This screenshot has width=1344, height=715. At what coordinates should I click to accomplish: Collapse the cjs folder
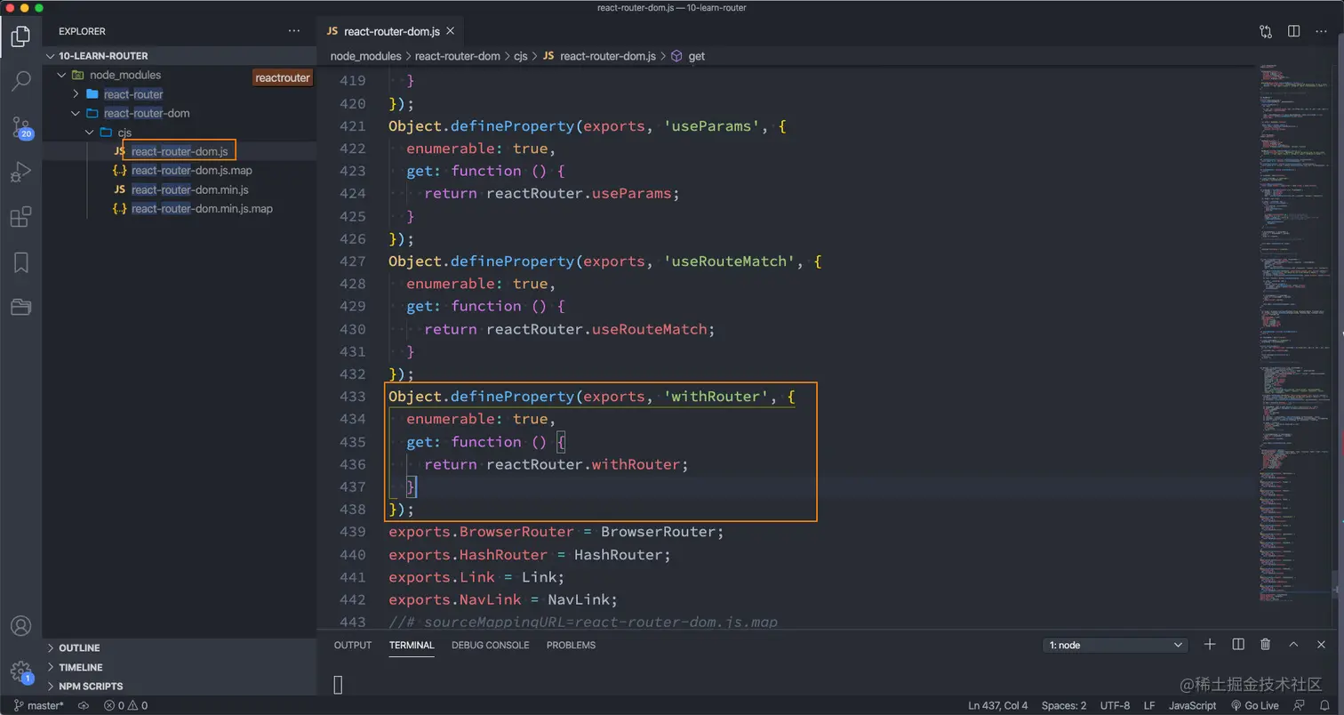pyautogui.click(x=124, y=133)
